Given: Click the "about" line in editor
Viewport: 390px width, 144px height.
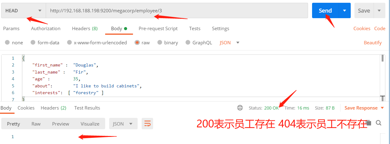Looking at the screenshot, I should tap(87, 86).
